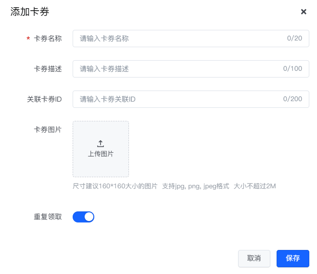Save the card with the 保存 button

(292, 258)
